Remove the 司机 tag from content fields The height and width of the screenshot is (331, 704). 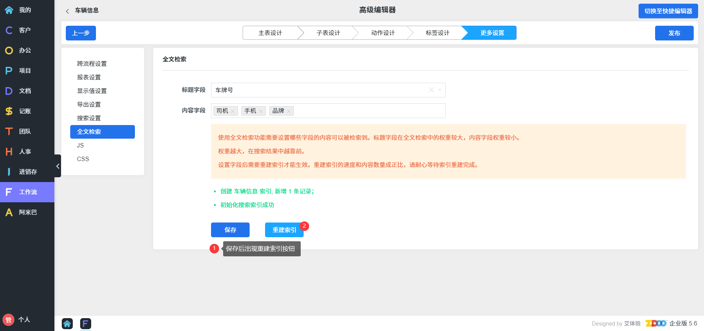coord(233,111)
